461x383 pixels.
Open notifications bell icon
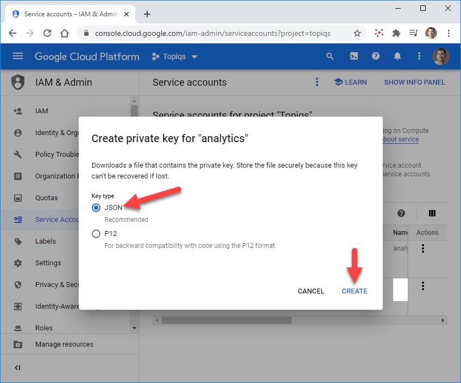point(397,56)
